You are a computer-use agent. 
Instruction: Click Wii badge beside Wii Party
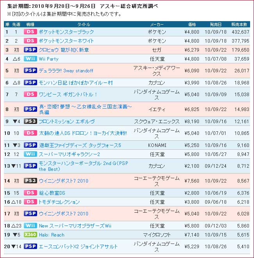point(30,59)
